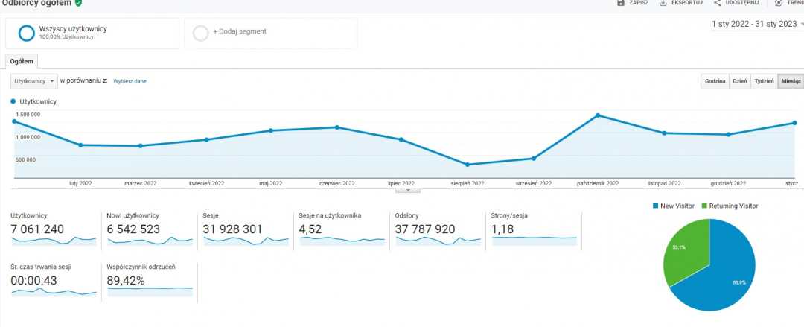
Task: Switch chart granularity to Tydzień
Action: click(764, 81)
